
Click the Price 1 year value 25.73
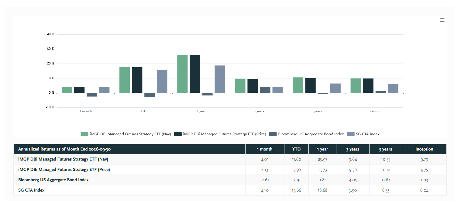click(x=322, y=170)
